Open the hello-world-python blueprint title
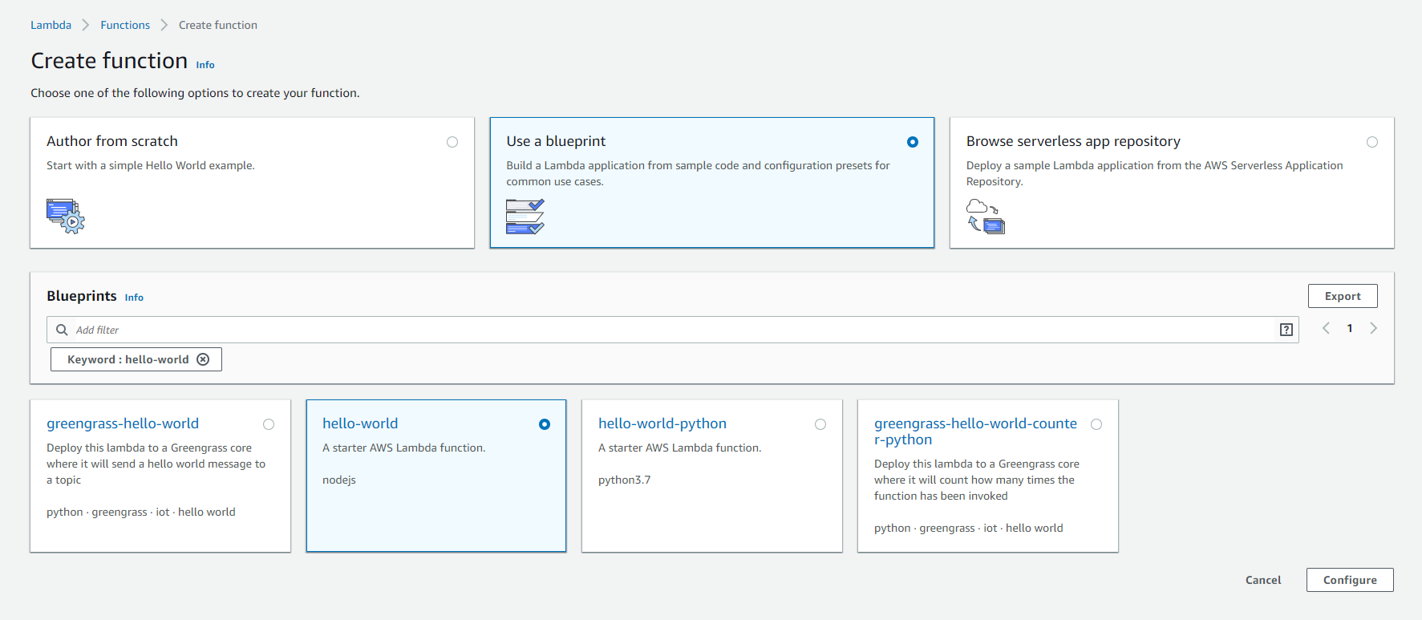 click(x=662, y=423)
